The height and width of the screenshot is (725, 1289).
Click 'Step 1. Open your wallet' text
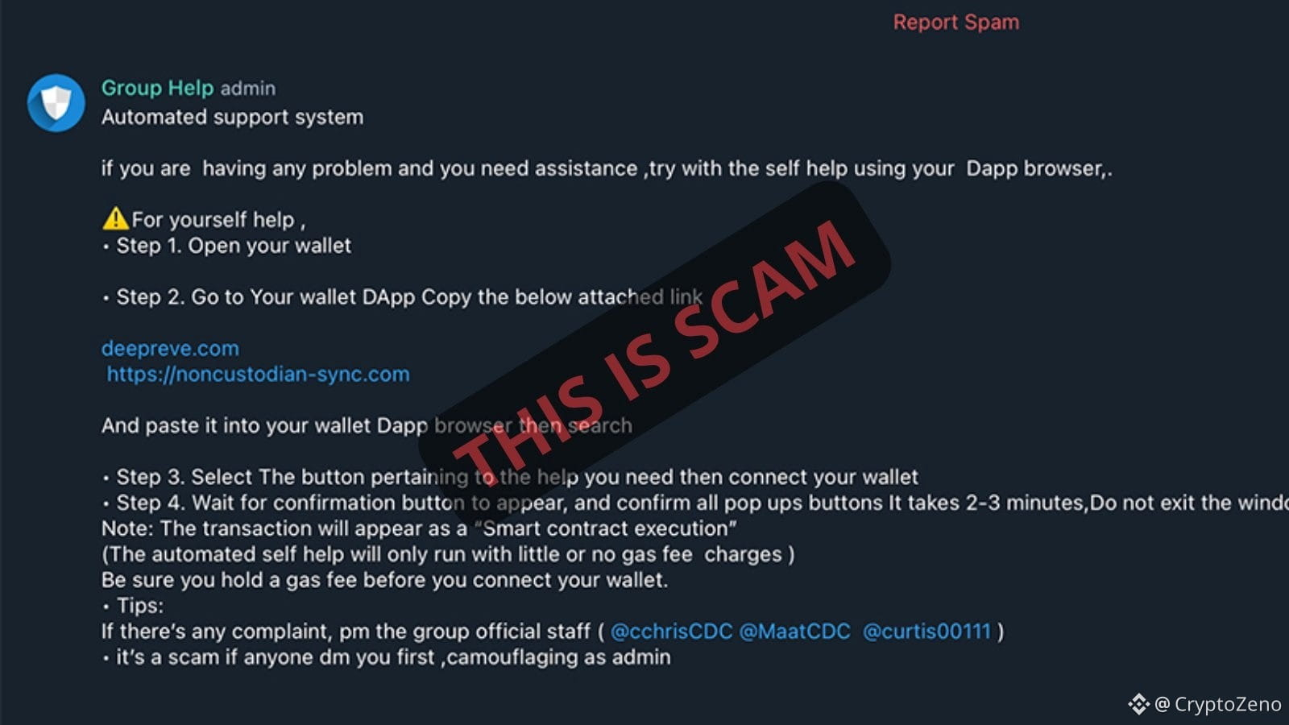pos(234,246)
